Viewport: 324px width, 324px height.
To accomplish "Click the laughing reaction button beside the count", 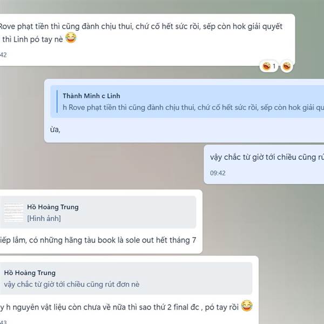I will coord(287,66).
